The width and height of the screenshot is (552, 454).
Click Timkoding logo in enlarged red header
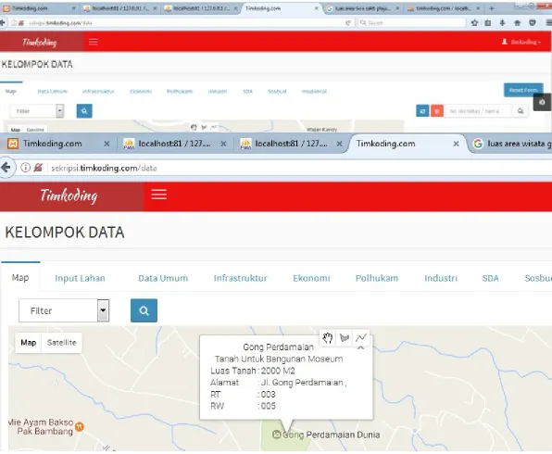69,195
